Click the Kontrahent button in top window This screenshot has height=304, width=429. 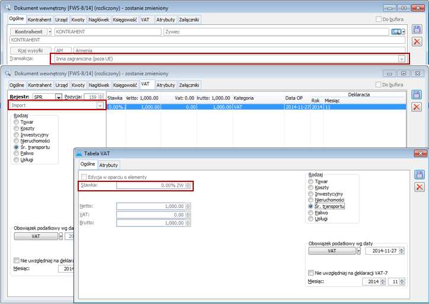(28, 32)
